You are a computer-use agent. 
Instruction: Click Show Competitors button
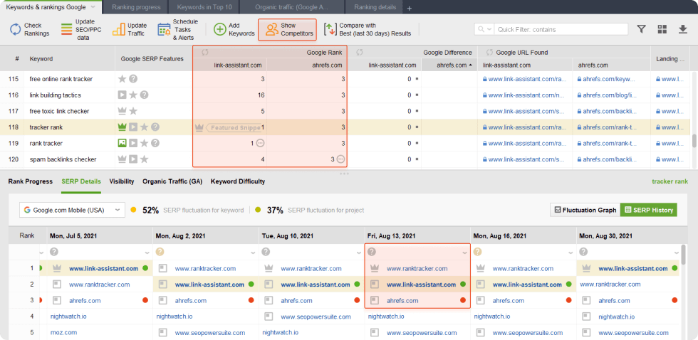pyautogui.click(x=287, y=29)
